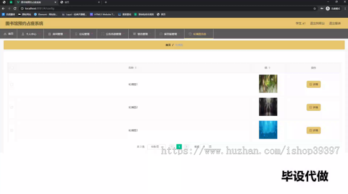Expand the 留言板管理 dropdown arrow
This screenshot has width=348, height=194.
tap(179, 34)
